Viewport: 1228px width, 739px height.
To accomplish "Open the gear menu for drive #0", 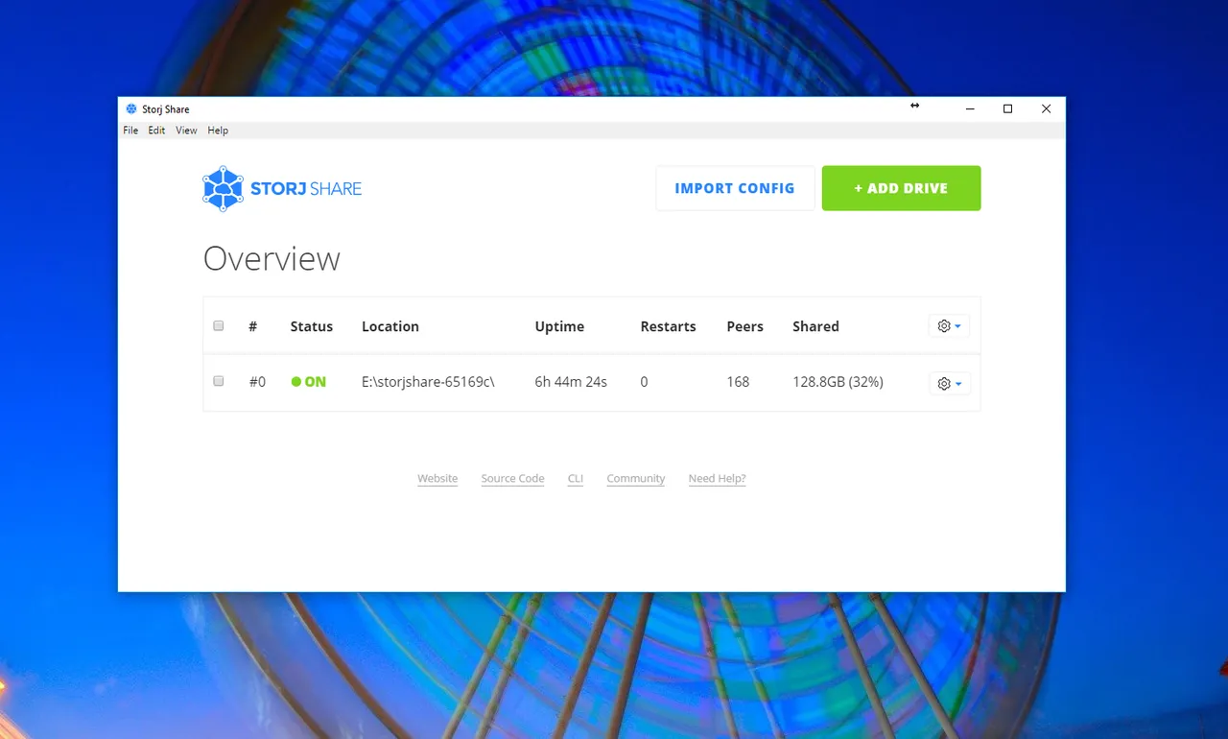I will 949,383.
